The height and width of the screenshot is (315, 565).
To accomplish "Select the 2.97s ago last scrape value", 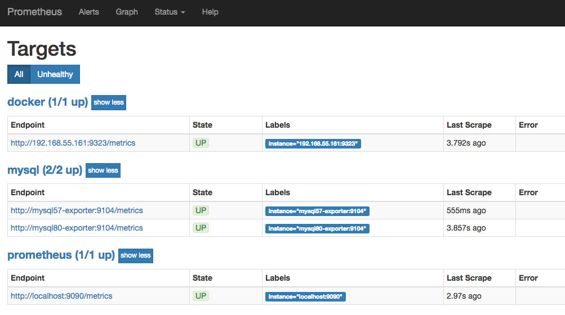I will (x=464, y=296).
